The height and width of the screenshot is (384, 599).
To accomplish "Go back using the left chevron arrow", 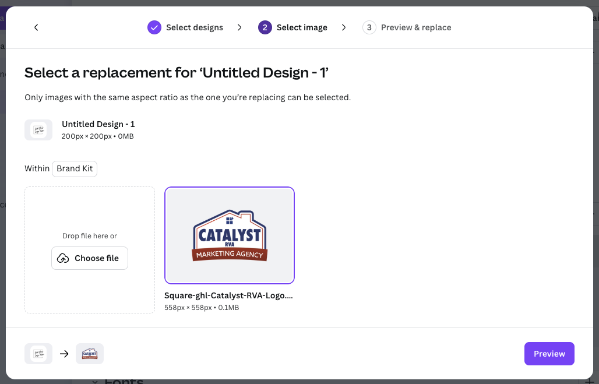I will 36,27.
